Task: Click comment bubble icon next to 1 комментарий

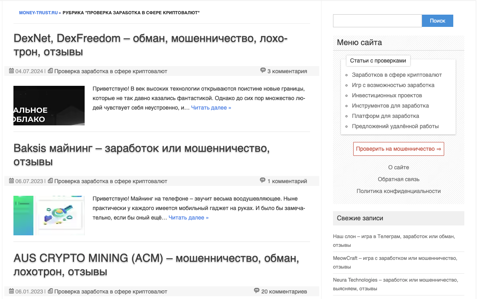Action: [263, 180]
